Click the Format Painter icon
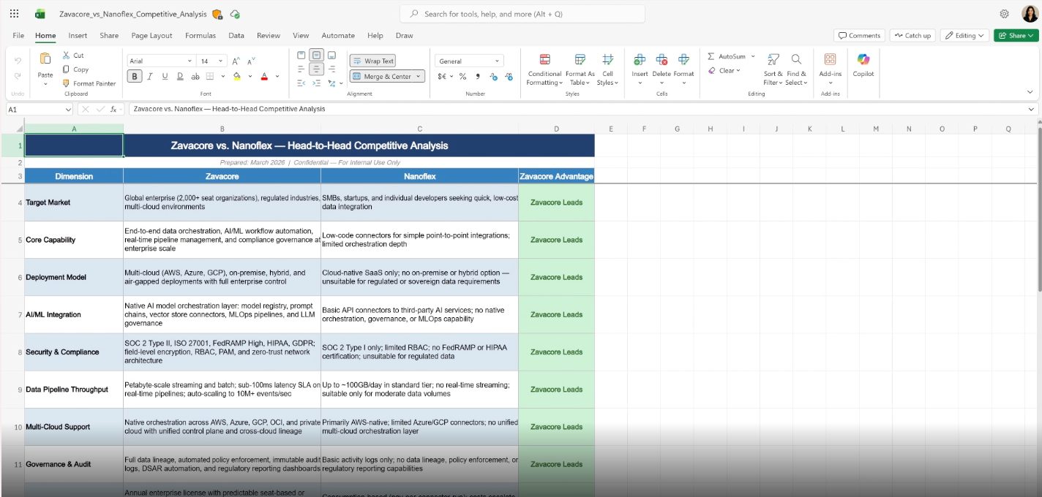This screenshot has width=1042, height=497. 67,83
